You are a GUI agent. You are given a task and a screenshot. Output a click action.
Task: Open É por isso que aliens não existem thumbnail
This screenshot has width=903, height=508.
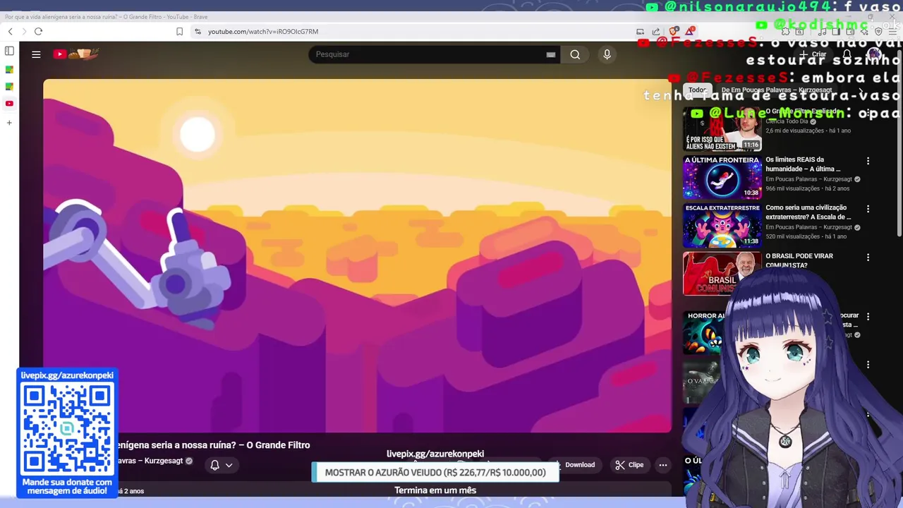pos(722,130)
